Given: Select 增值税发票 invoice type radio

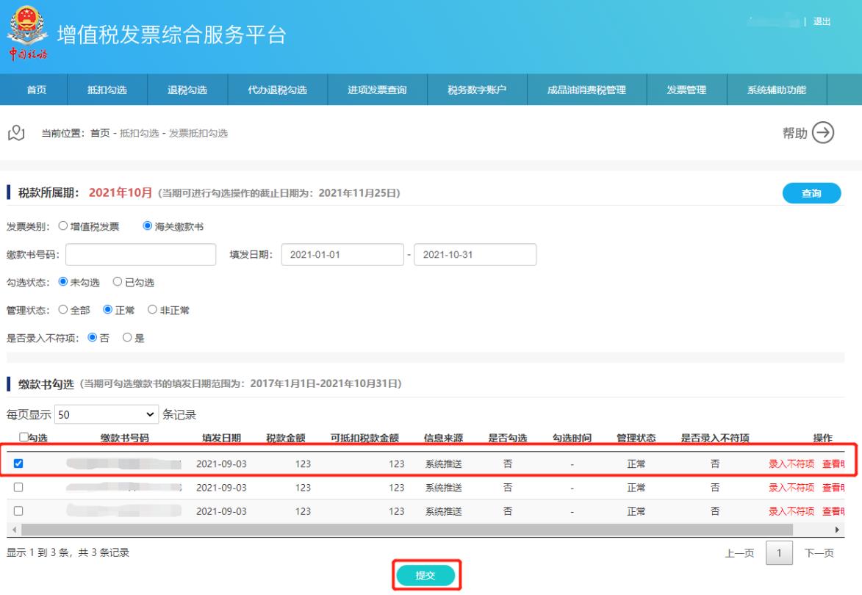Looking at the screenshot, I should coord(62,226).
